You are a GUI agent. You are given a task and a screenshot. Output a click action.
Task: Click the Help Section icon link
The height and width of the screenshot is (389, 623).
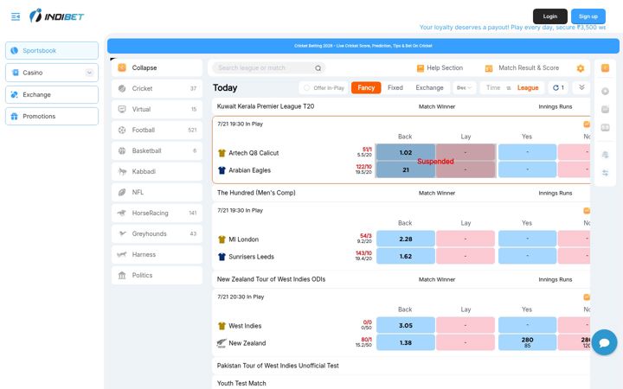[440, 68]
